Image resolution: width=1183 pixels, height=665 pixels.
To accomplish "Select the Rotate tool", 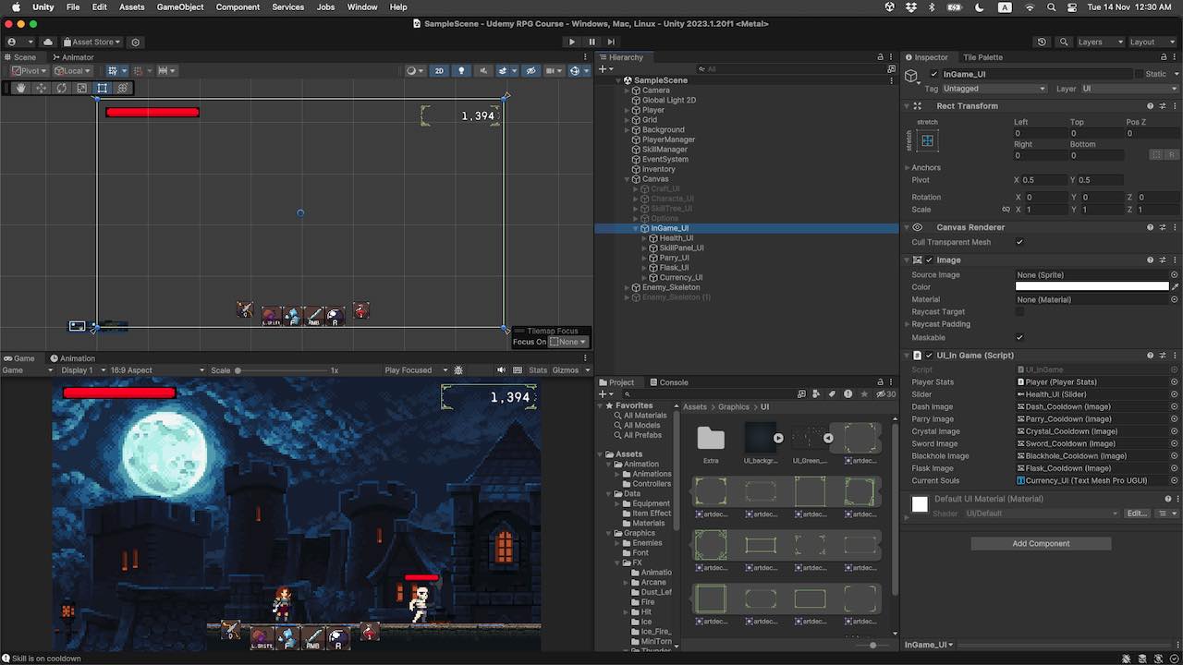I will [x=61, y=89].
